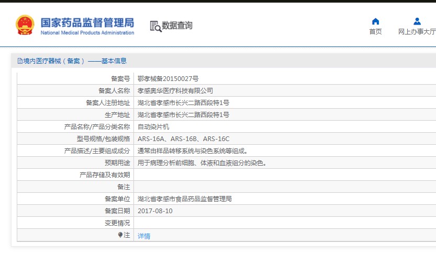
Task: Click 国家药品监督管理局 site title
Action: coord(87,23)
